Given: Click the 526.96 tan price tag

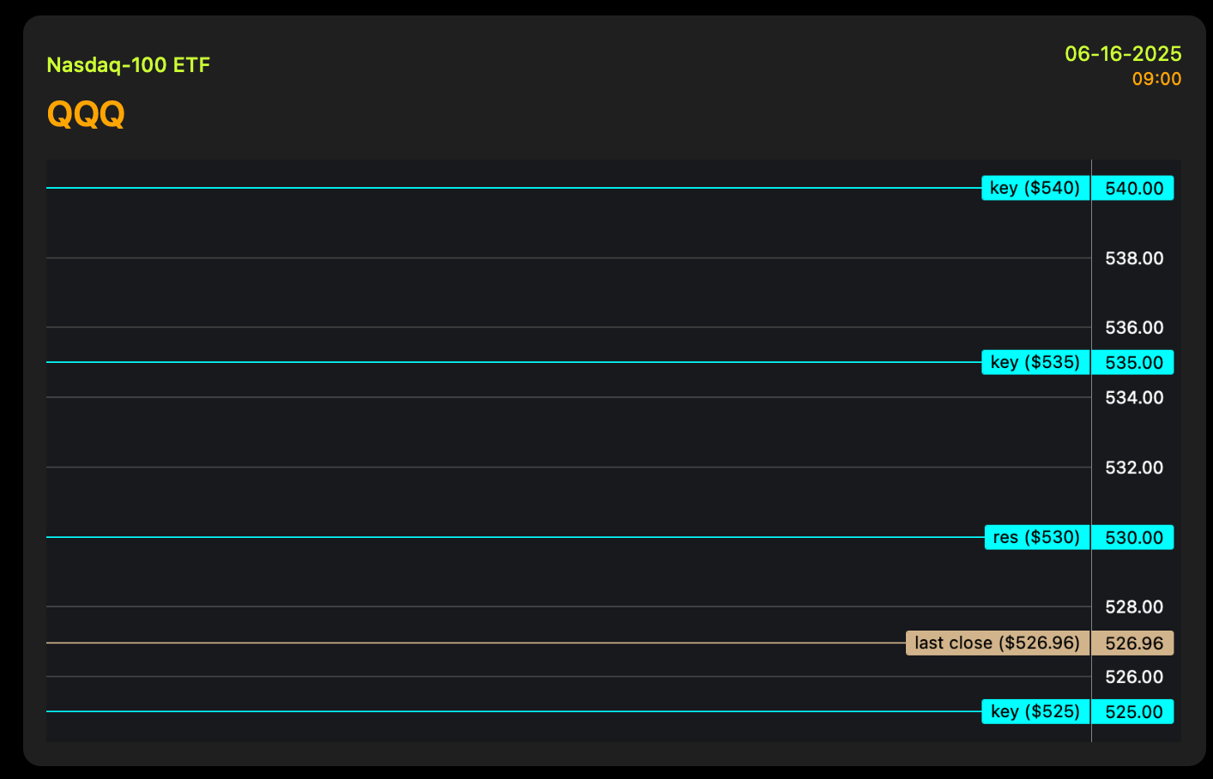Looking at the screenshot, I should (1133, 643).
